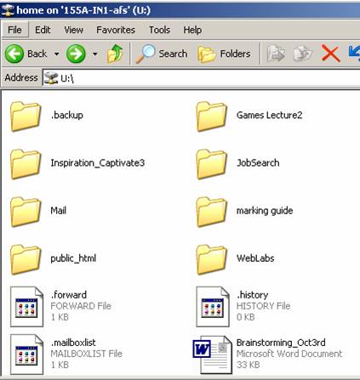
Task: Click the Move To folder icon
Action: tap(276, 54)
